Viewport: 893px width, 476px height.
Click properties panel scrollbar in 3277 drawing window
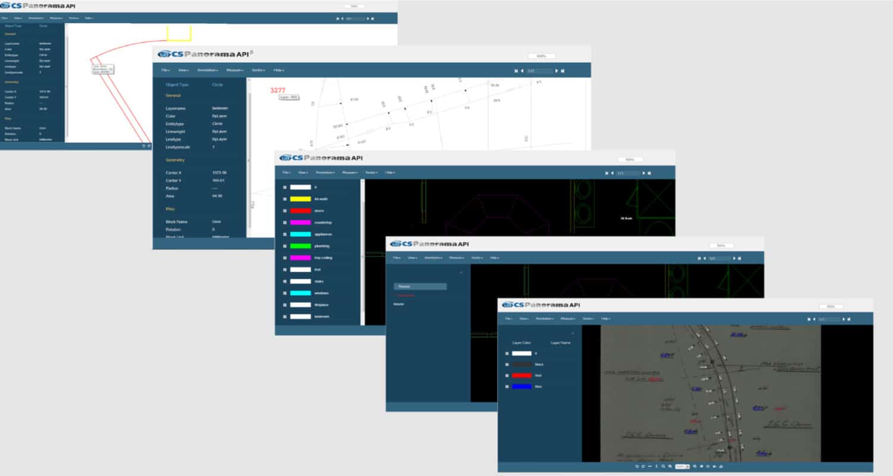(249, 161)
